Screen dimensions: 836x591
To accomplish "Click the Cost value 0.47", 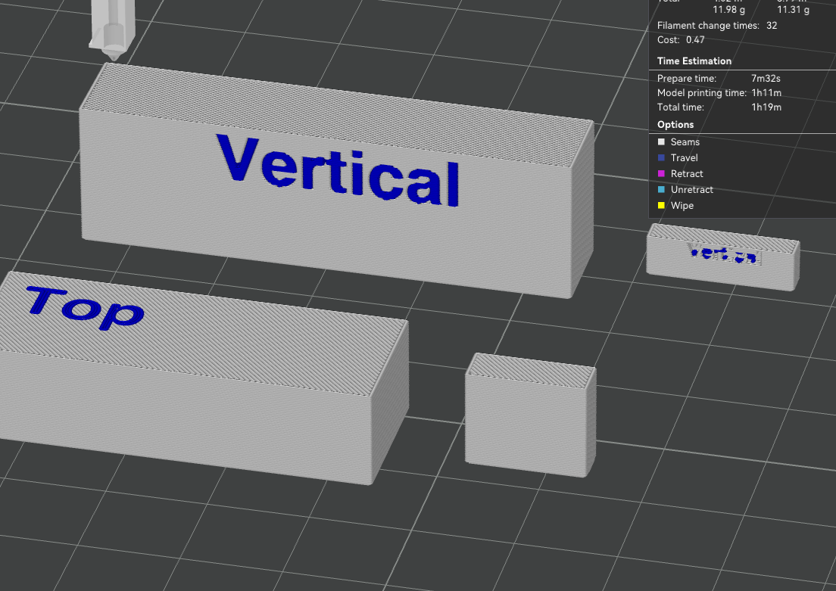I will click(695, 40).
